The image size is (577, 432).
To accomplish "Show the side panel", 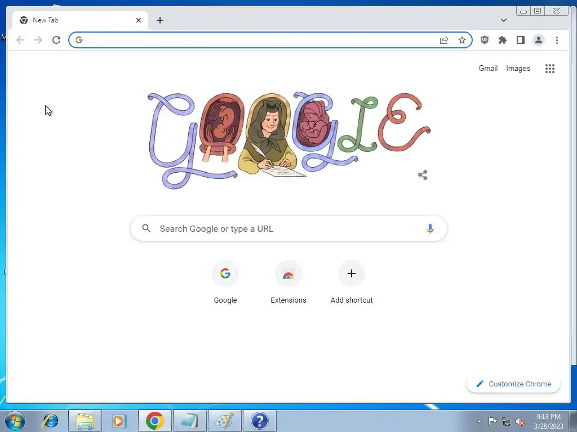I will tap(520, 40).
